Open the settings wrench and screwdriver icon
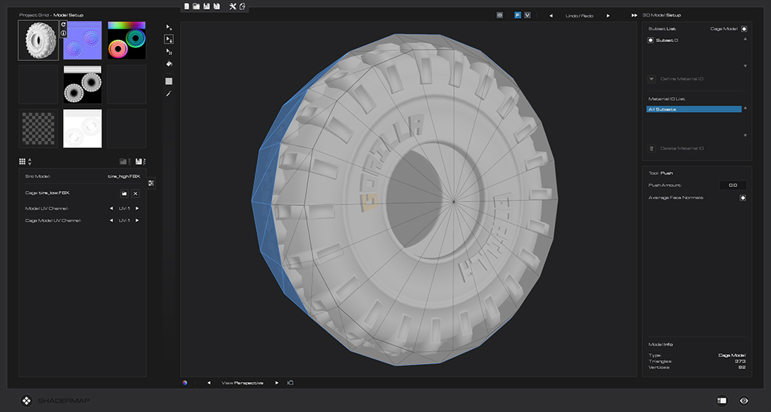 click(x=233, y=6)
